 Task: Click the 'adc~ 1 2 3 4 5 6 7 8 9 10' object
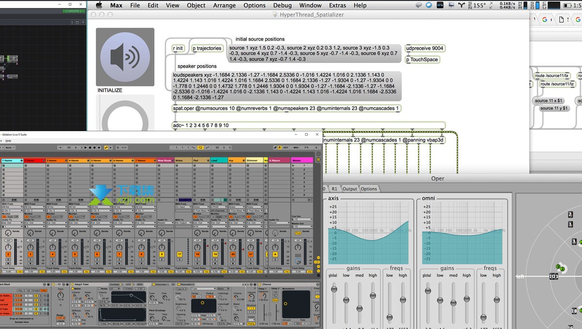[x=309, y=125]
